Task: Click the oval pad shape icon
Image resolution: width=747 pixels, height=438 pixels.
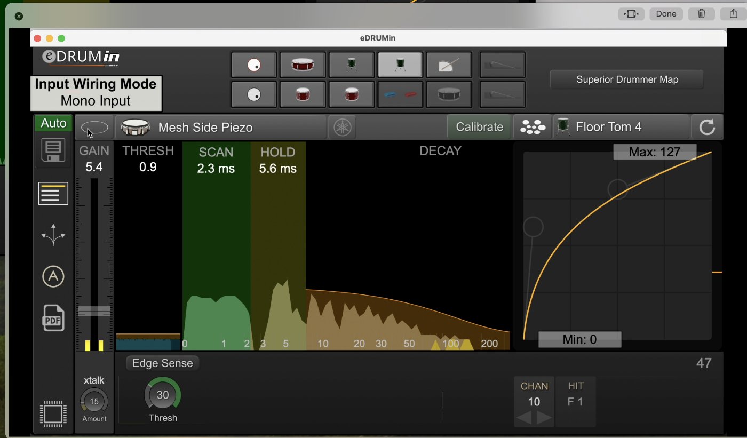Action: 94,128
